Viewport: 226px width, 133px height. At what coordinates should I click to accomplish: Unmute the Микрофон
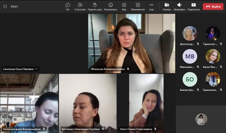179,5
